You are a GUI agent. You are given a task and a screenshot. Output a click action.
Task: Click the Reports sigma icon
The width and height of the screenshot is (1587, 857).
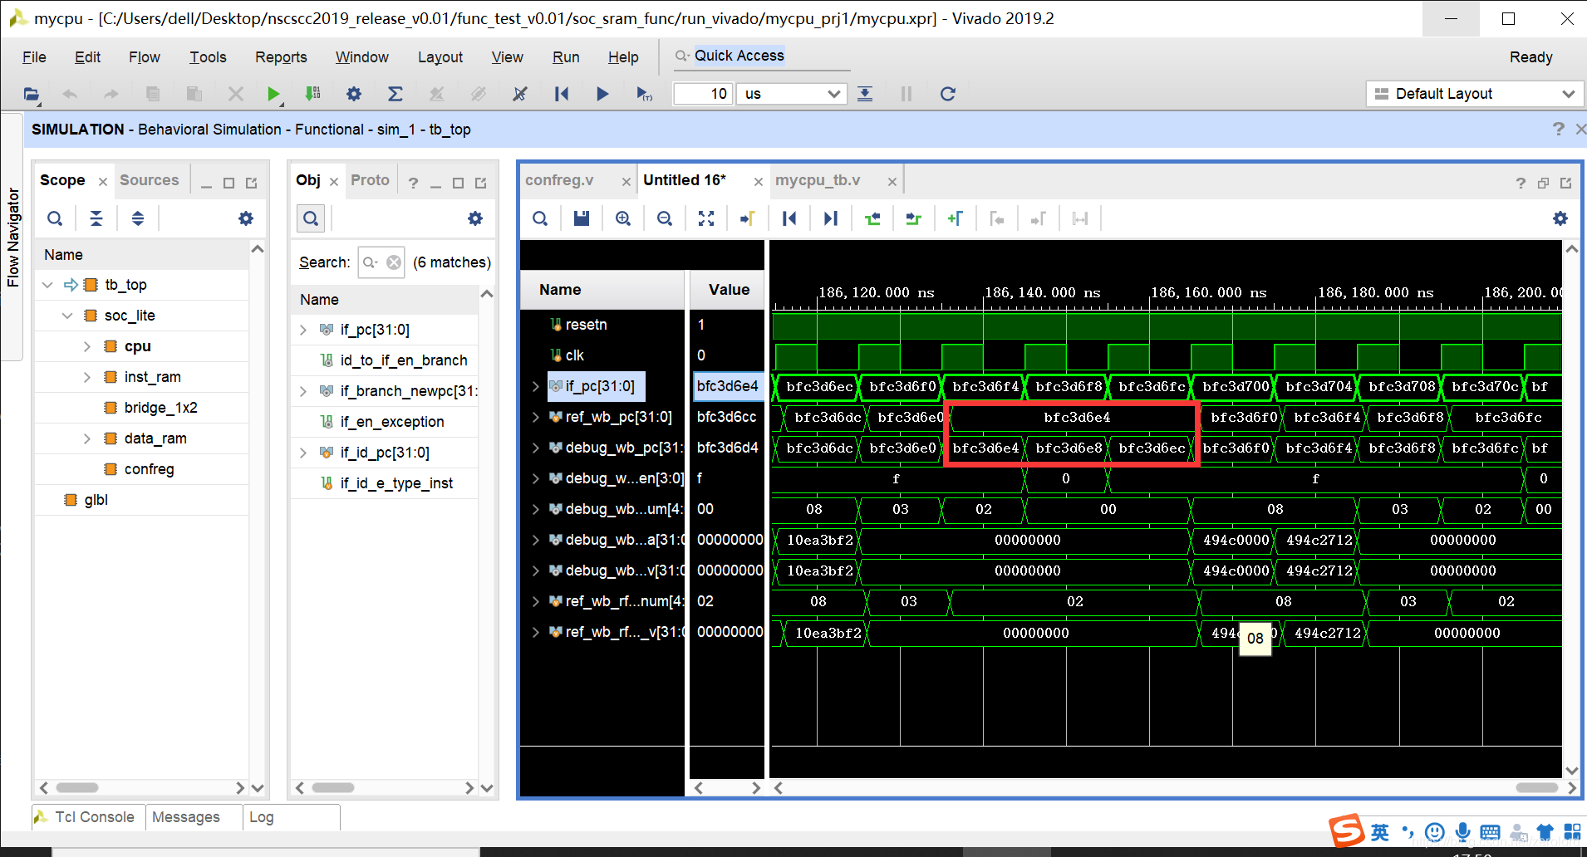[x=396, y=94]
